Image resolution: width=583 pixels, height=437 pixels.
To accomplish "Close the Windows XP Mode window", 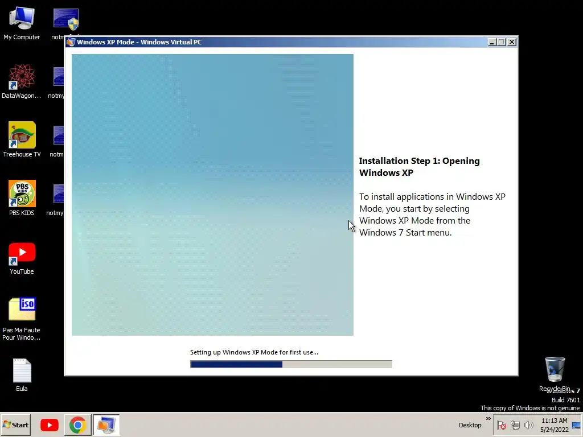I will (512, 42).
